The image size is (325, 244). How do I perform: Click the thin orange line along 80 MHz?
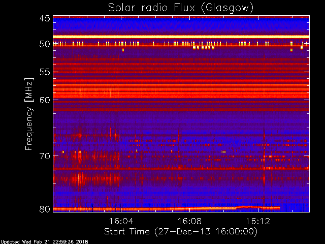pos(152,208)
